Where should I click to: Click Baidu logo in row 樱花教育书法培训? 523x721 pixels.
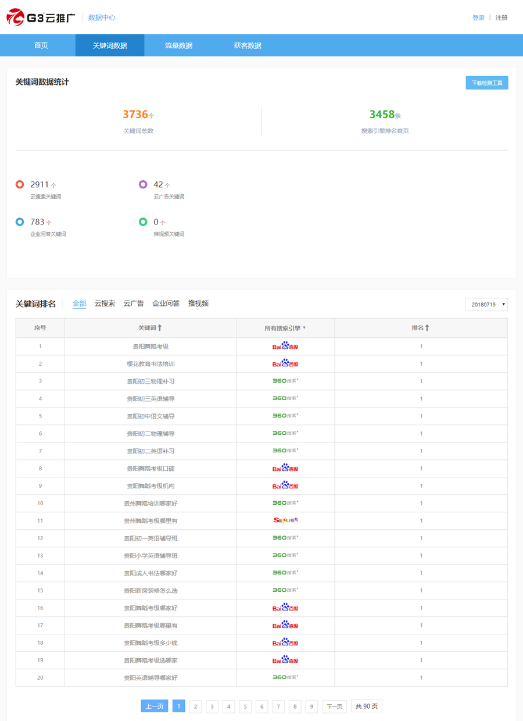[285, 363]
